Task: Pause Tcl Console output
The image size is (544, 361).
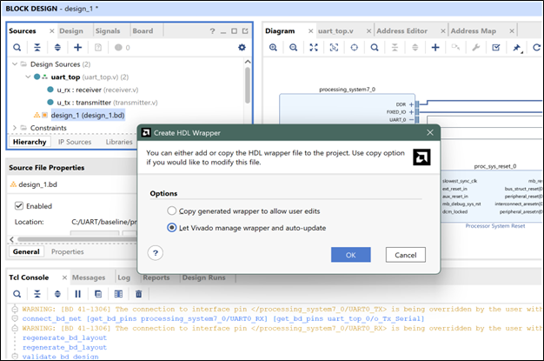Action: [x=77, y=294]
